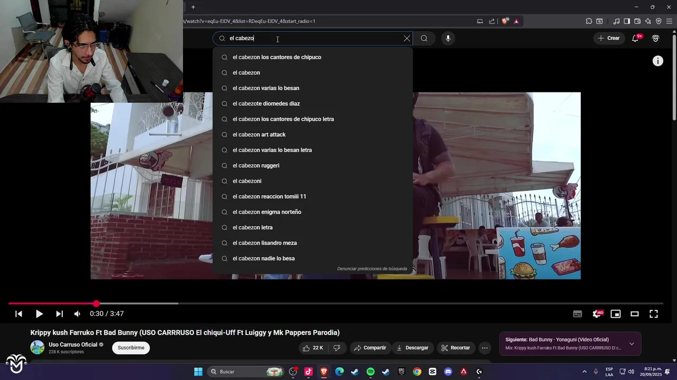Play the video
Viewport: 677px width, 380px height.
(x=39, y=313)
